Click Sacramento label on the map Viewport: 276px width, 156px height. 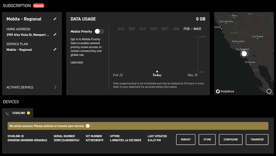[226, 21]
